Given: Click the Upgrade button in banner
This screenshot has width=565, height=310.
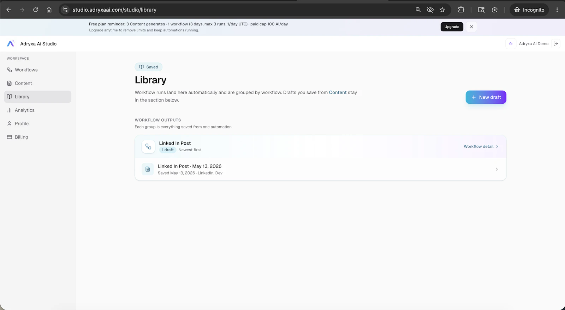Looking at the screenshot, I should click(x=452, y=27).
